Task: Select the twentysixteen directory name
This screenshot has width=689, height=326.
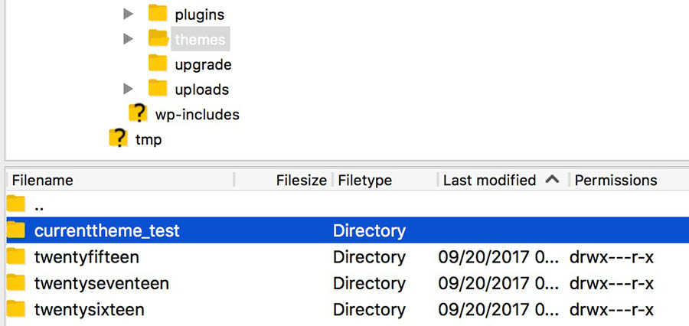Action: point(89,309)
